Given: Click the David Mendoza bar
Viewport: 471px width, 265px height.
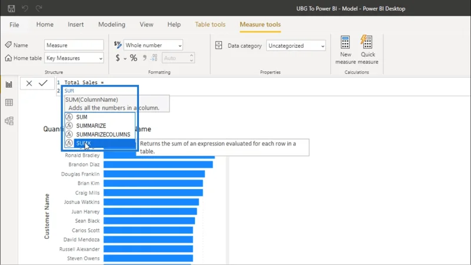Looking at the screenshot, I should (x=148, y=240).
